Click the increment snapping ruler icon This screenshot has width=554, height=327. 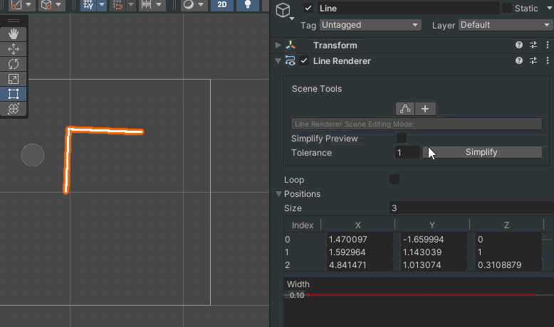coord(146,5)
